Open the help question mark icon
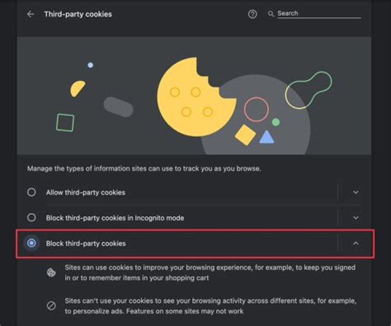 tap(253, 14)
